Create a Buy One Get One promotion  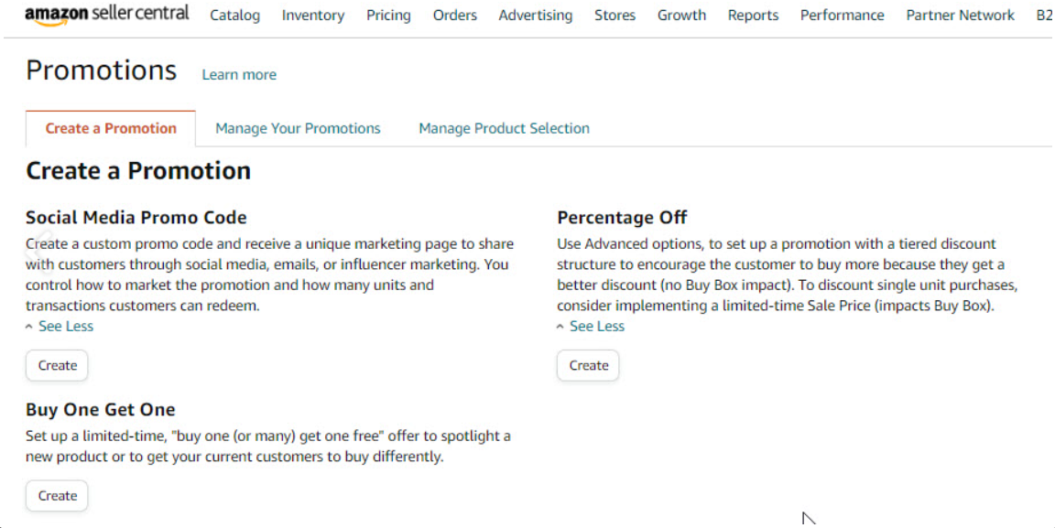pyautogui.click(x=57, y=495)
